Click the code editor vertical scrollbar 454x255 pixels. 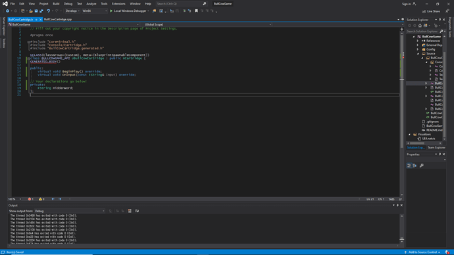pos(402,113)
